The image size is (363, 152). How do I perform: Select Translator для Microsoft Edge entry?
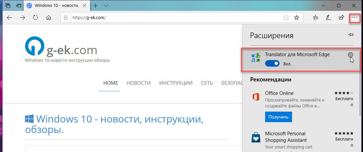coord(301,60)
